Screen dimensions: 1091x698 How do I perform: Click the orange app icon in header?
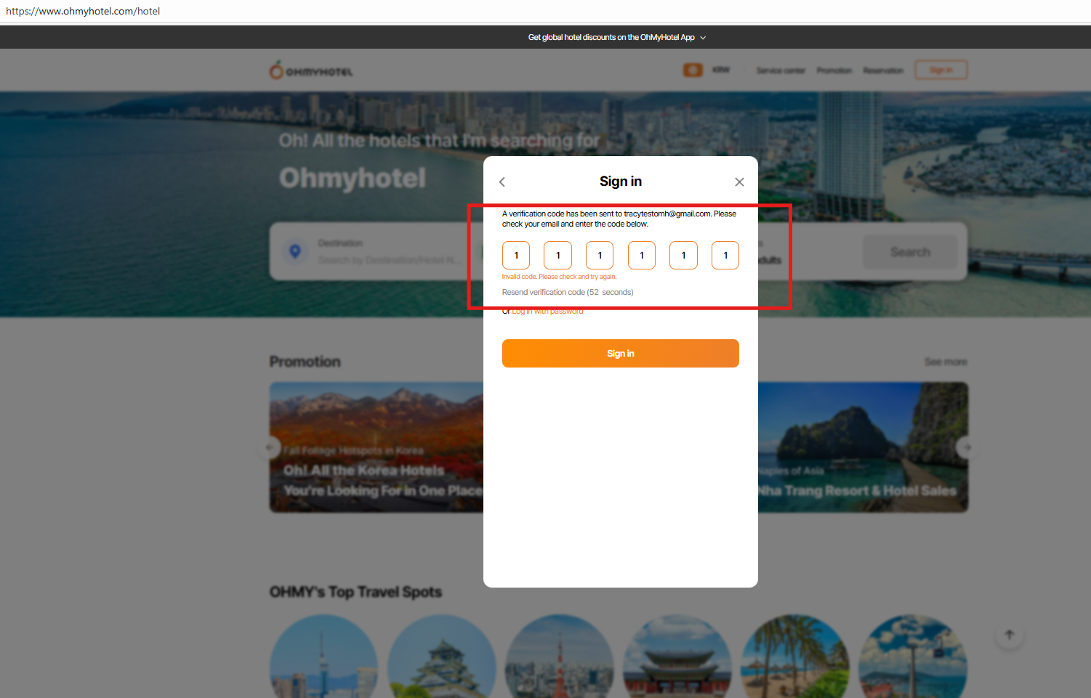tap(693, 70)
